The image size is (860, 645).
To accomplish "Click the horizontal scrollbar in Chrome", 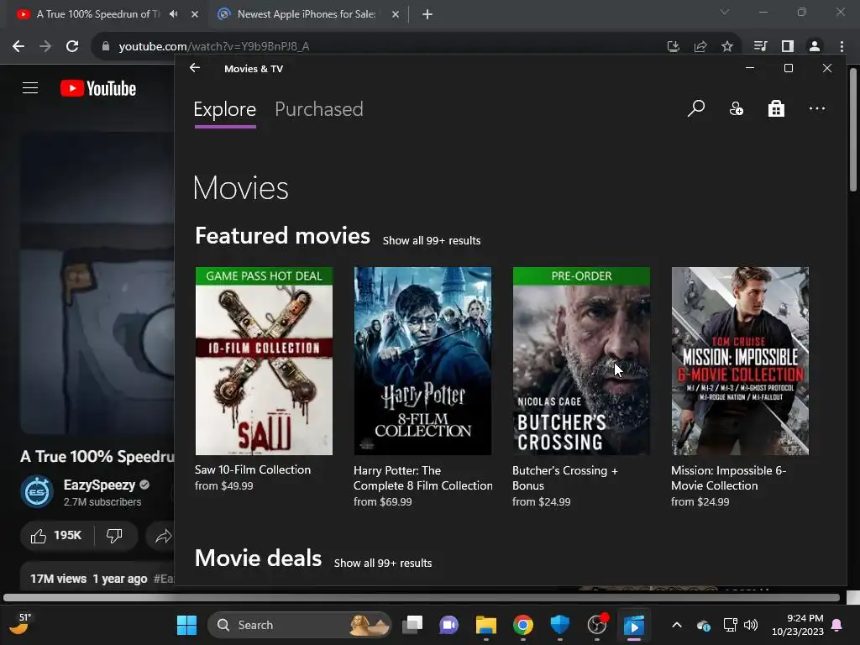I will 422,597.
